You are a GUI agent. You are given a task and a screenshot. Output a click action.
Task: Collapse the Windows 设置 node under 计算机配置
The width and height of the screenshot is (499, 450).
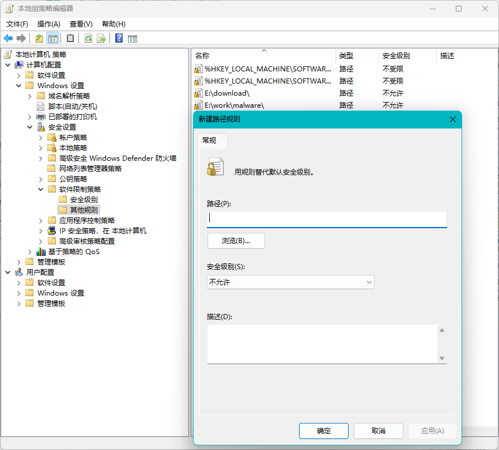coord(19,86)
